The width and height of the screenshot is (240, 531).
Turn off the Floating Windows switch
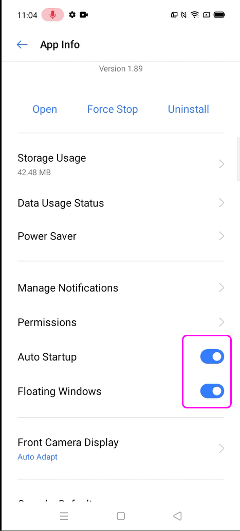click(x=212, y=391)
